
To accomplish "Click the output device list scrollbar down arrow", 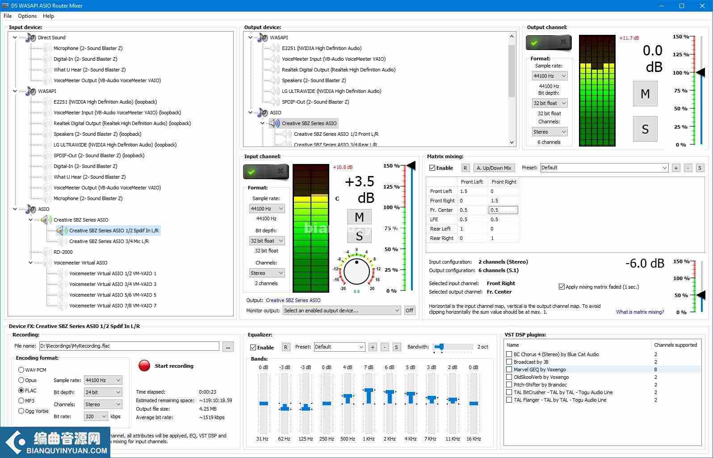I will (512, 143).
